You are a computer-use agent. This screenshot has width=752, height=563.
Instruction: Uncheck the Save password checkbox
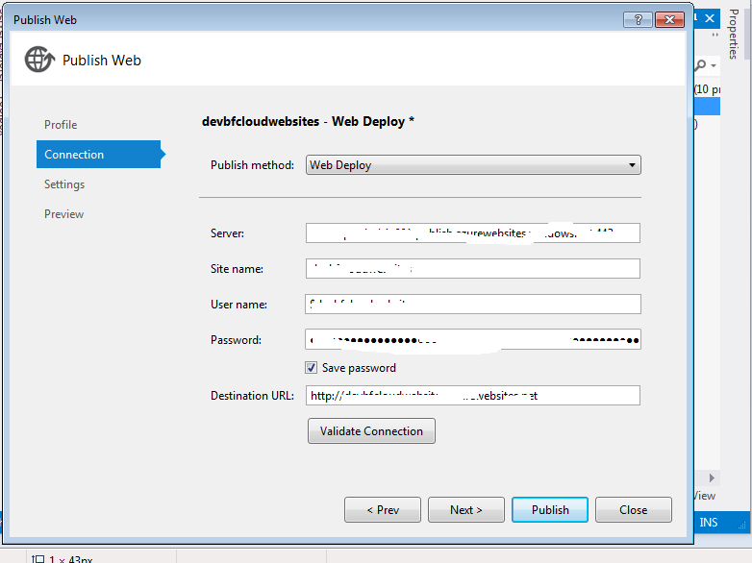coord(312,368)
